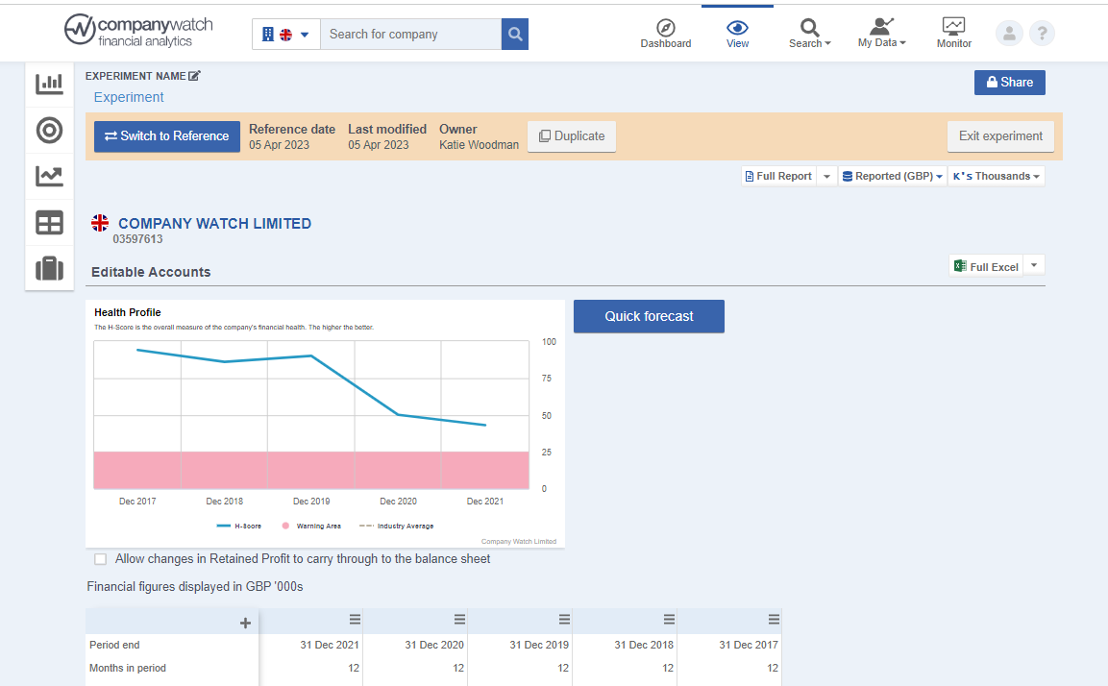Open the user profile avatar

(x=1009, y=34)
